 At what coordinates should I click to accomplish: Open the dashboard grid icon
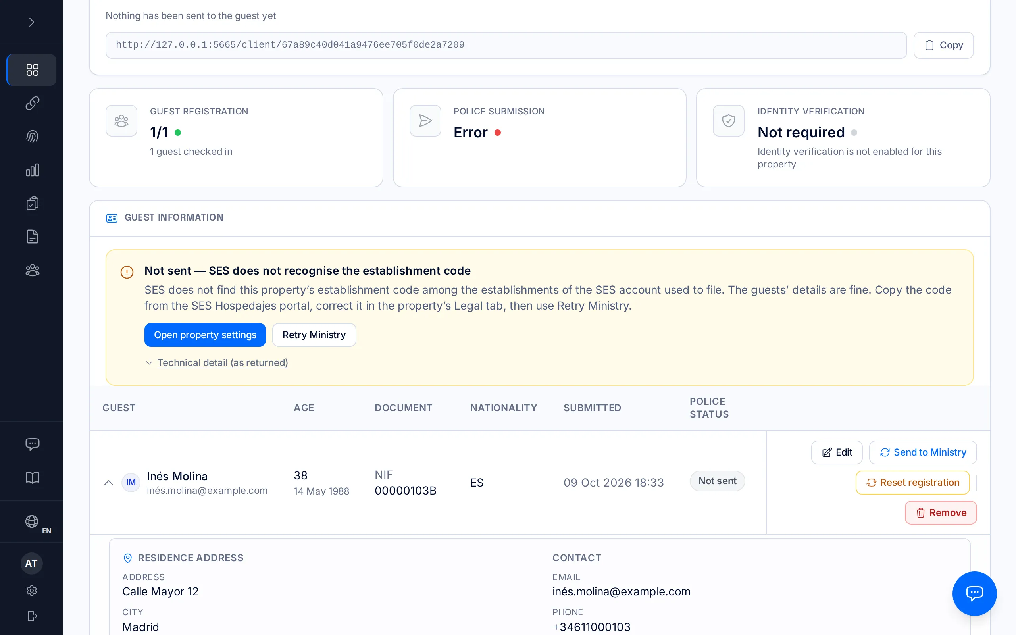pyautogui.click(x=32, y=70)
